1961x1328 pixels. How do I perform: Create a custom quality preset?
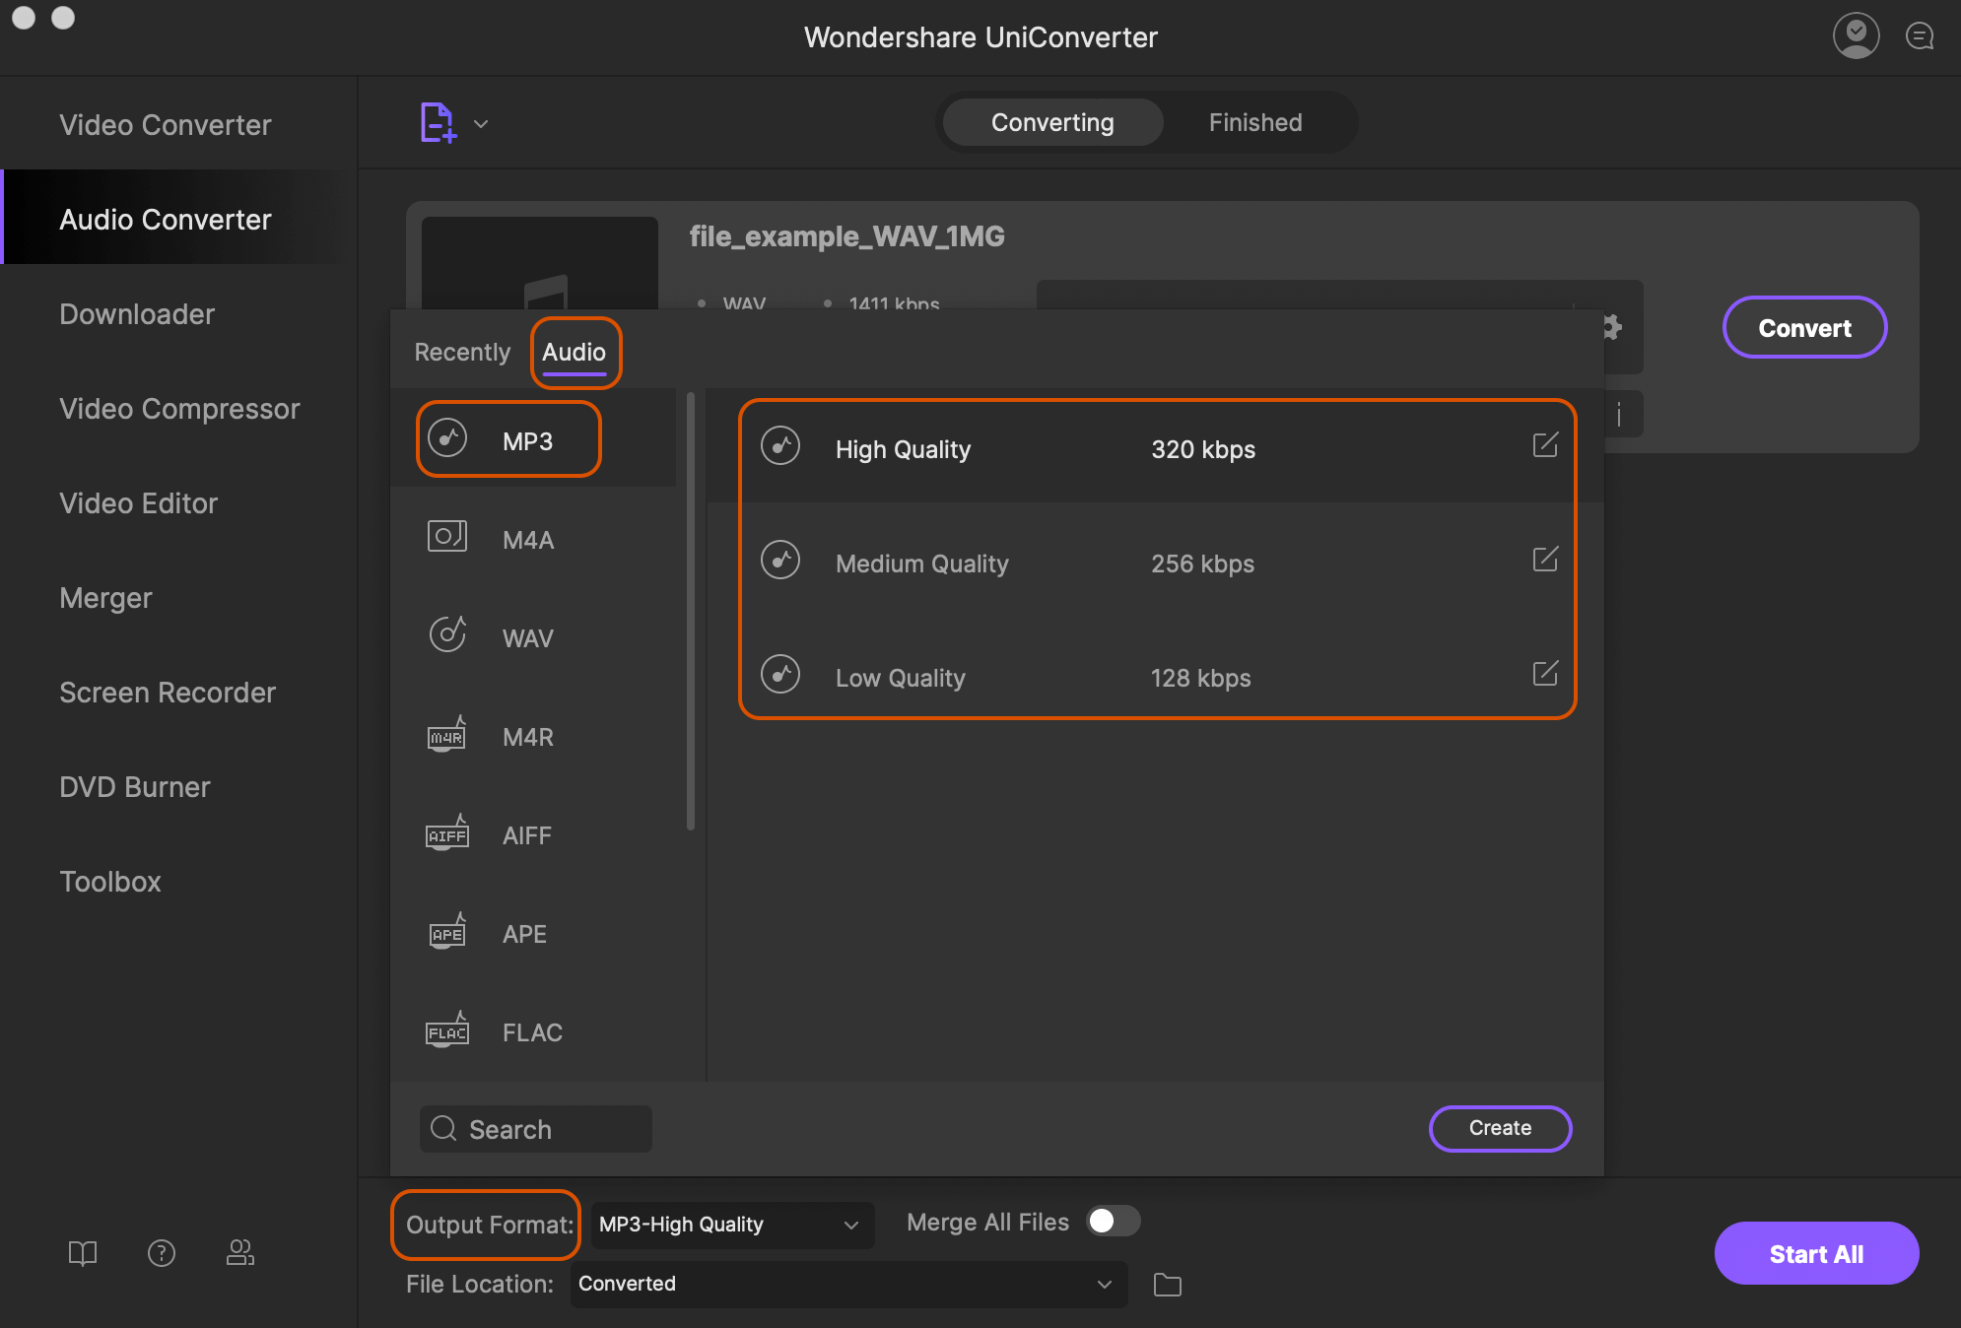coord(1500,1128)
